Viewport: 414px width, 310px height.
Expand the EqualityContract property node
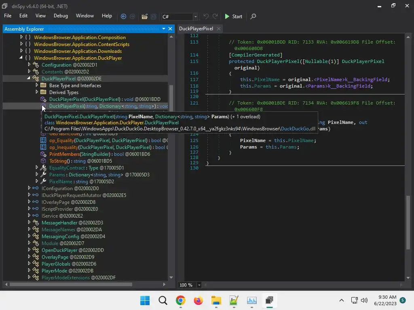(37, 168)
